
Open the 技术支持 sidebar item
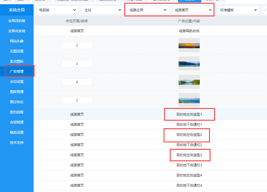[17, 143]
